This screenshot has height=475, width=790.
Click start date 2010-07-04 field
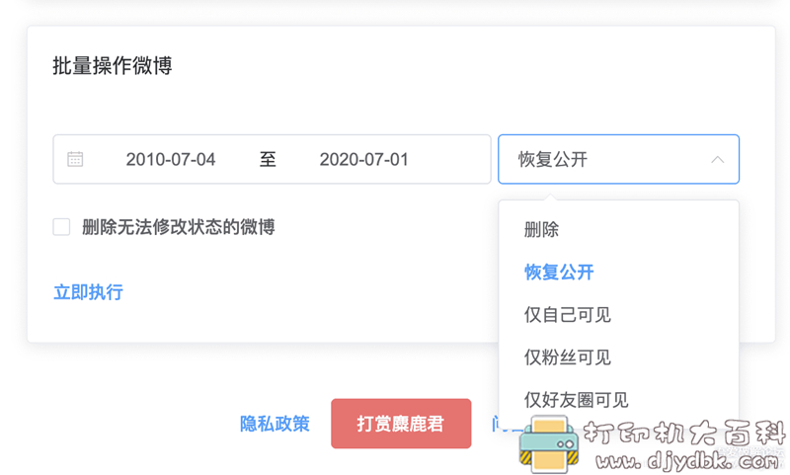[171, 160]
